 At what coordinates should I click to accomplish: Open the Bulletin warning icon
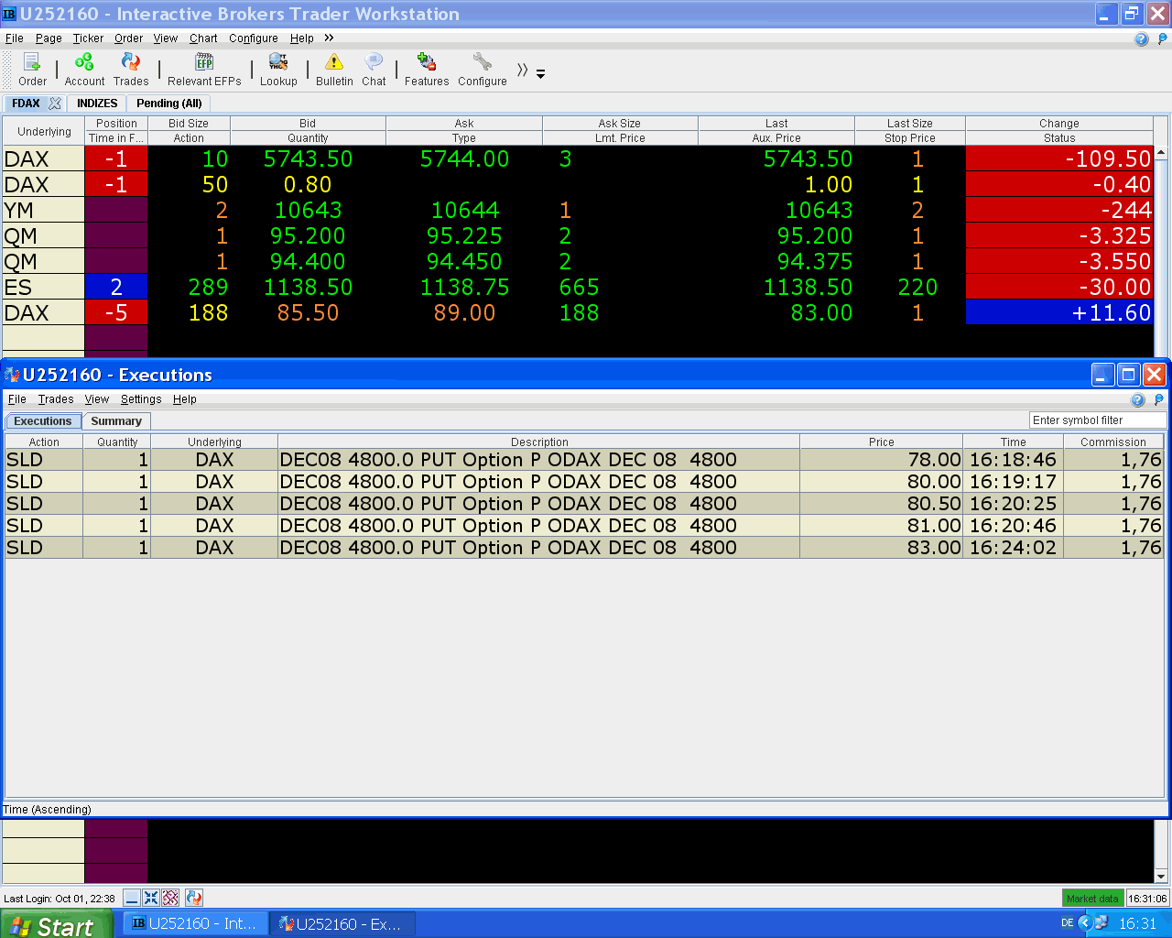click(334, 69)
